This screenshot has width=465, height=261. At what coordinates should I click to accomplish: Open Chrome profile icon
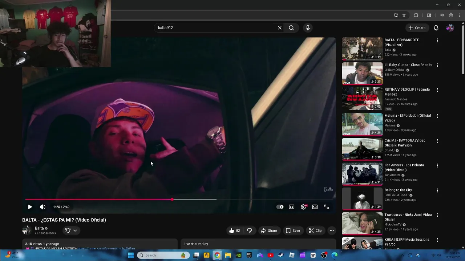coord(451,15)
